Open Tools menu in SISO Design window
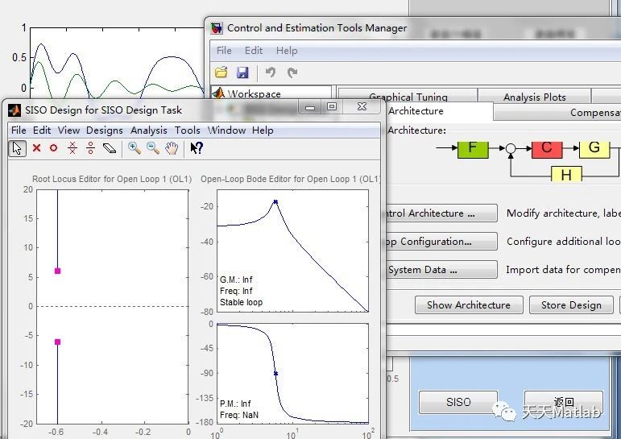Viewport: 621px width, 439px height. coord(188,130)
